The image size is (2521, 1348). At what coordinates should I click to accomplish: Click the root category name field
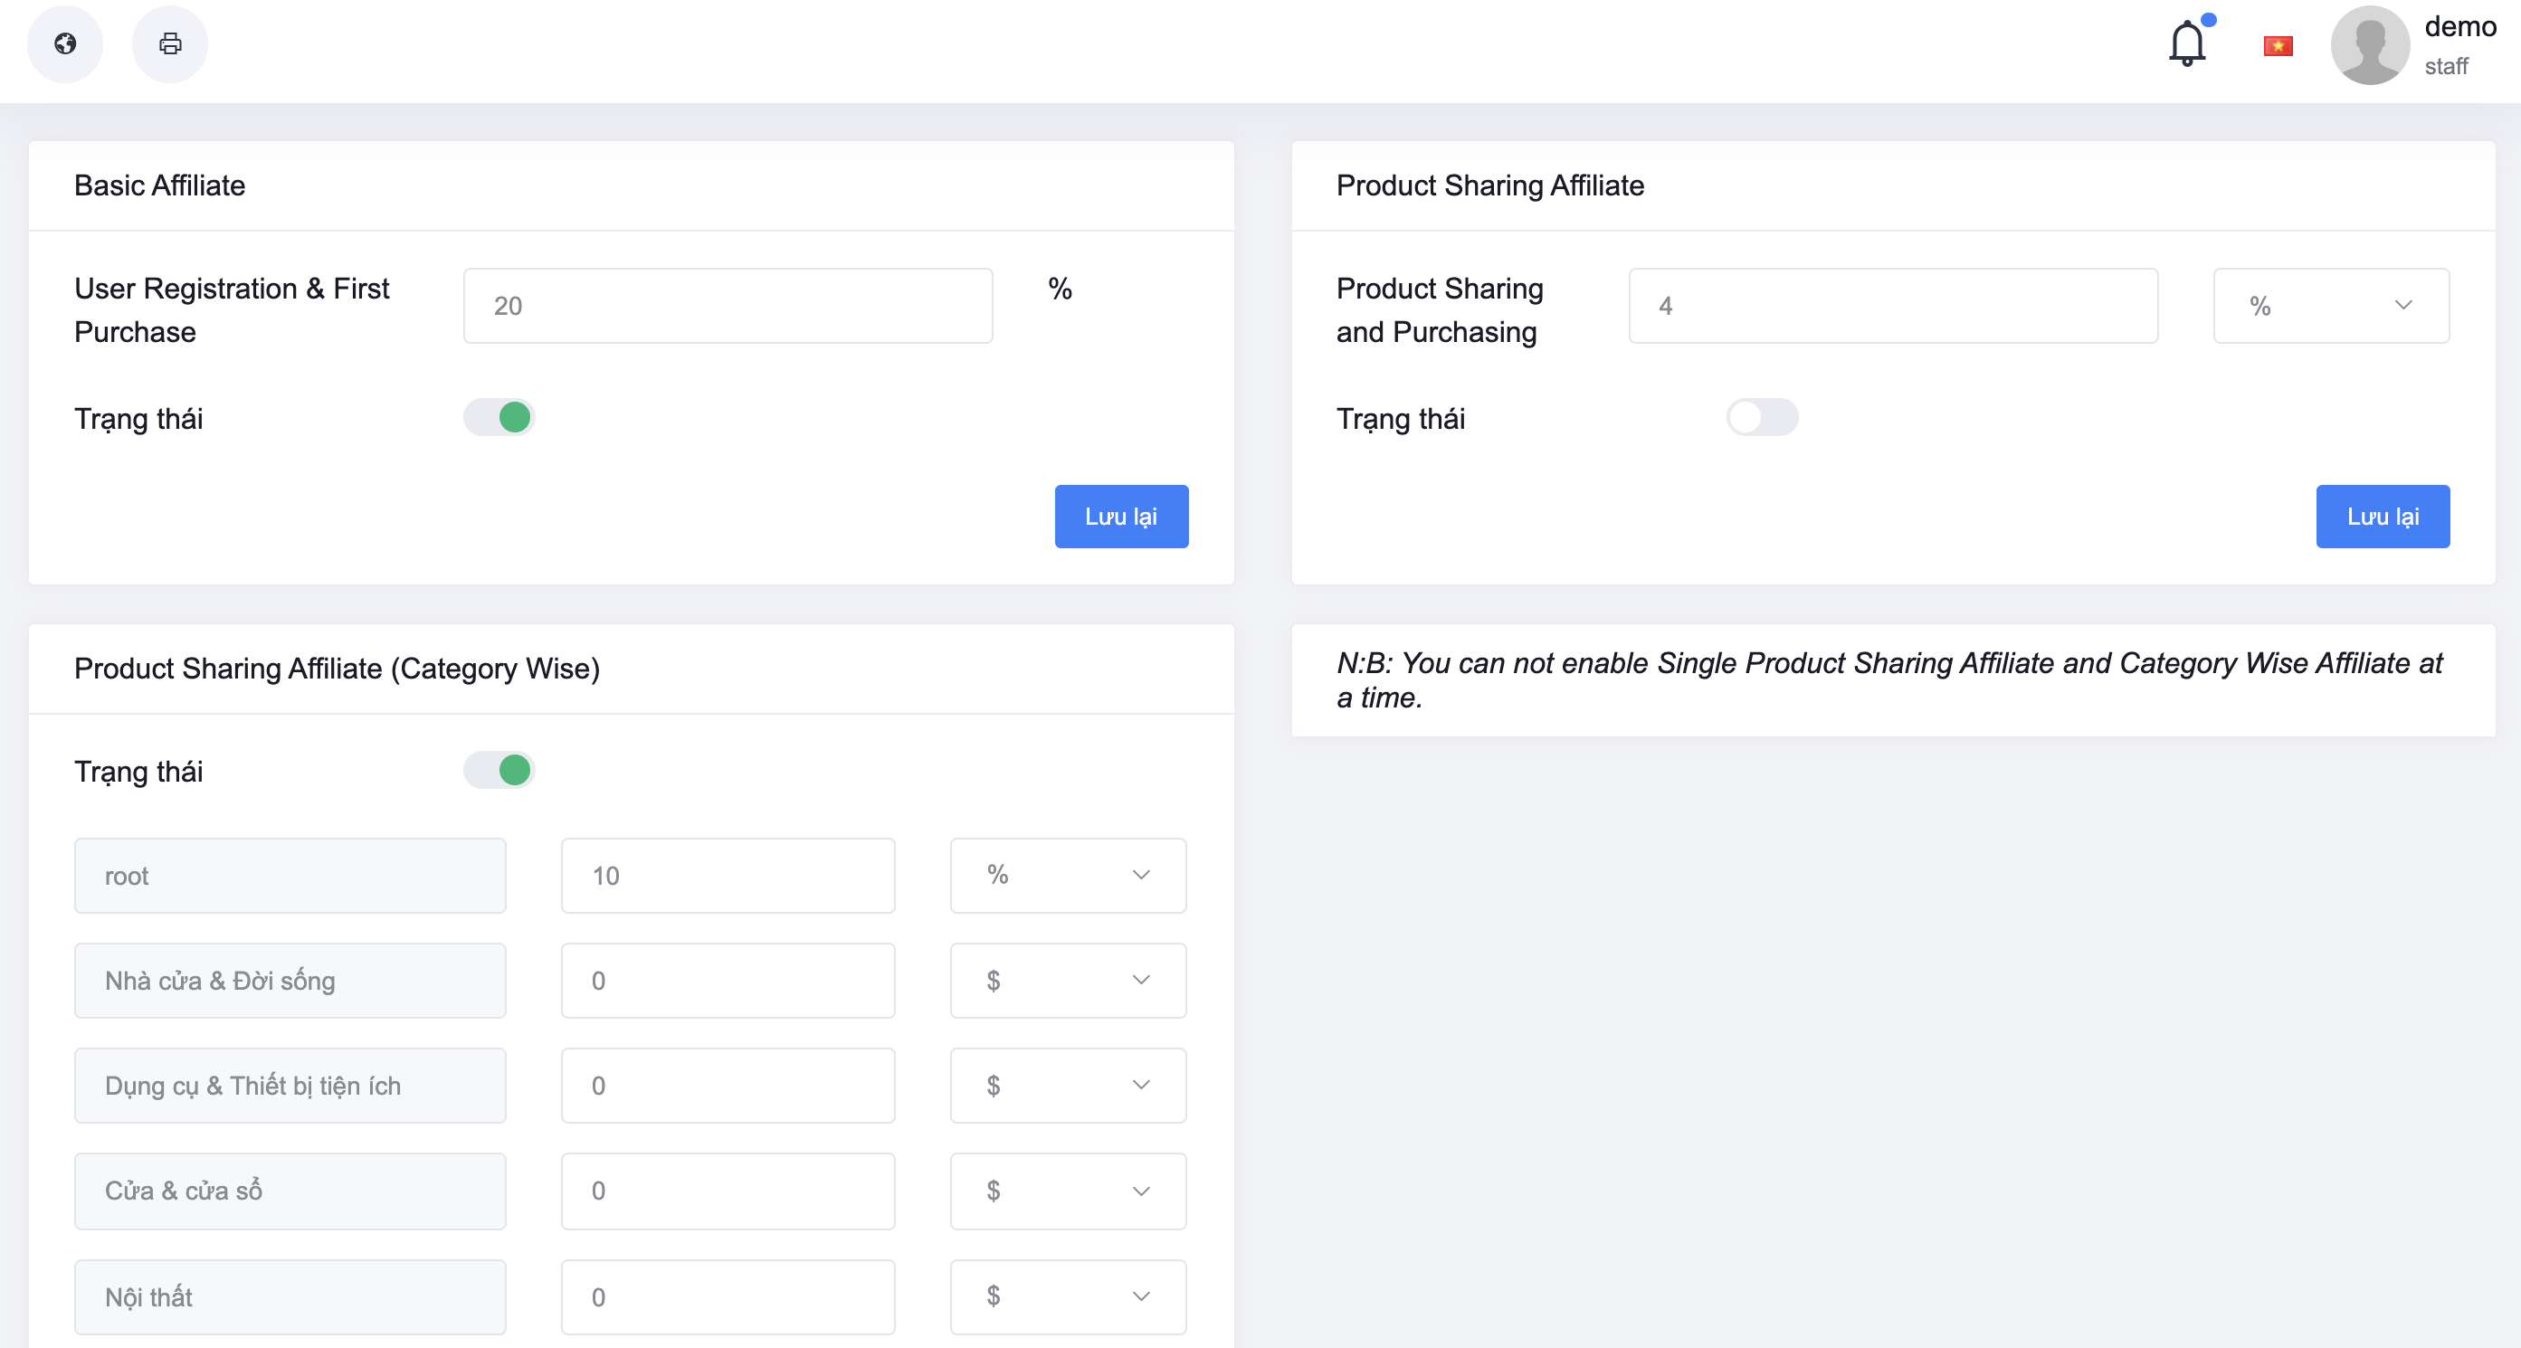pos(290,876)
